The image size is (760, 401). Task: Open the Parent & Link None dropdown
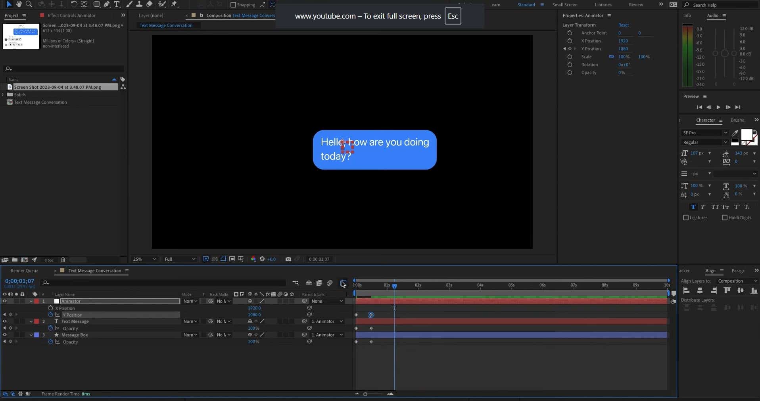tap(326, 301)
